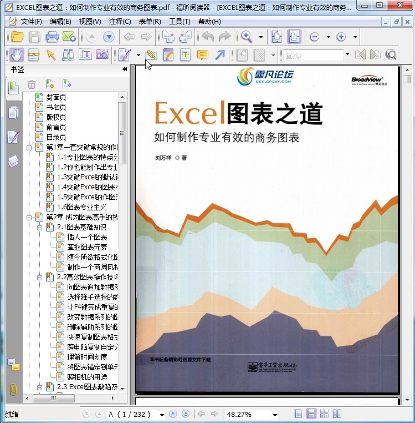The height and width of the screenshot is (423, 415).
Task: Activate the Select Text tool
Action: click(x=85, y=55)
